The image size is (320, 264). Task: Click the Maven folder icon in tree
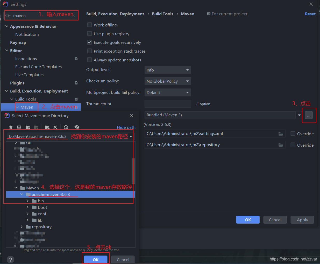23,188
